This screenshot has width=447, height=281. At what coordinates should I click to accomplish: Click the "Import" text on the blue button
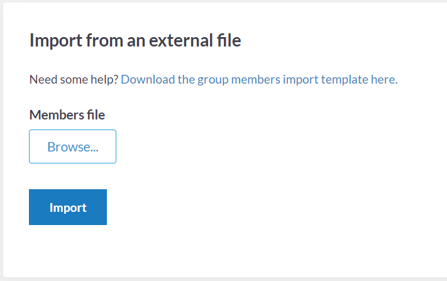click(68, 207)
